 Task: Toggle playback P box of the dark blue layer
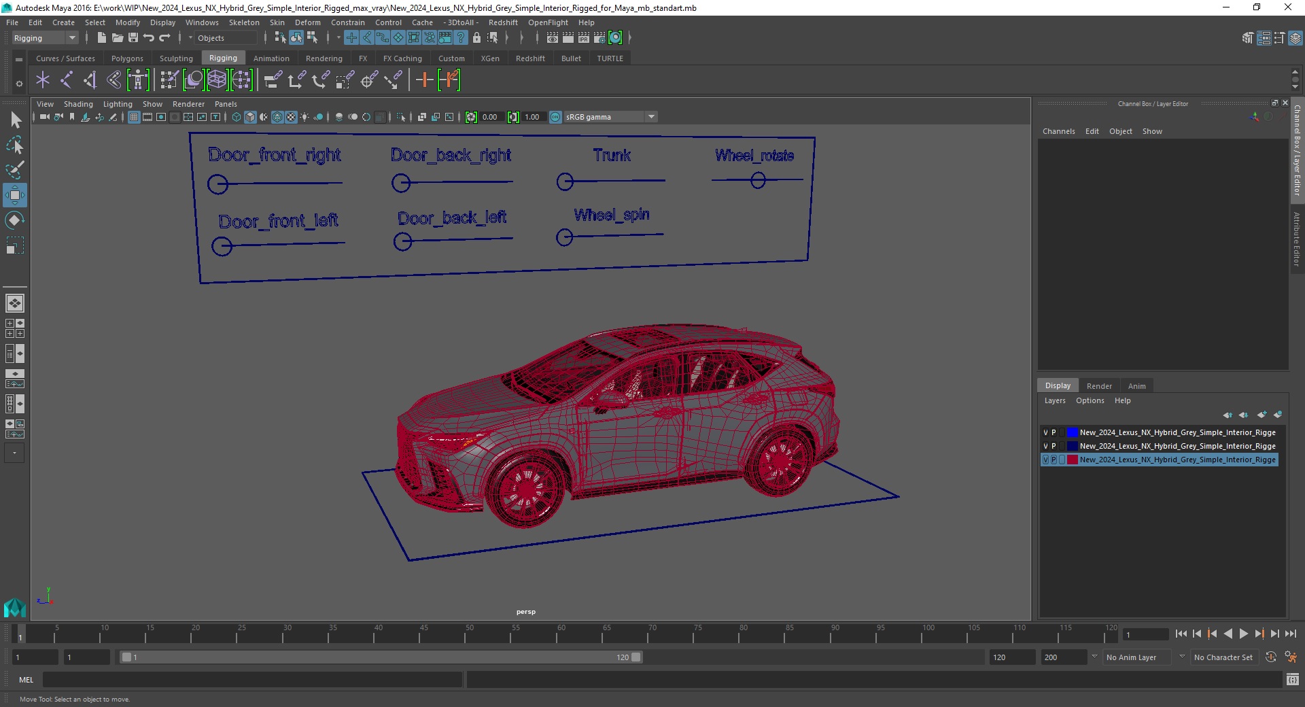coord(1054,446)
